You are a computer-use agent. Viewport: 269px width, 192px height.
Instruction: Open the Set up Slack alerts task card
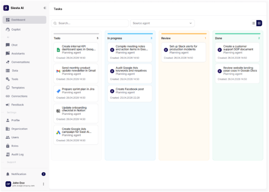click(183, 52)
